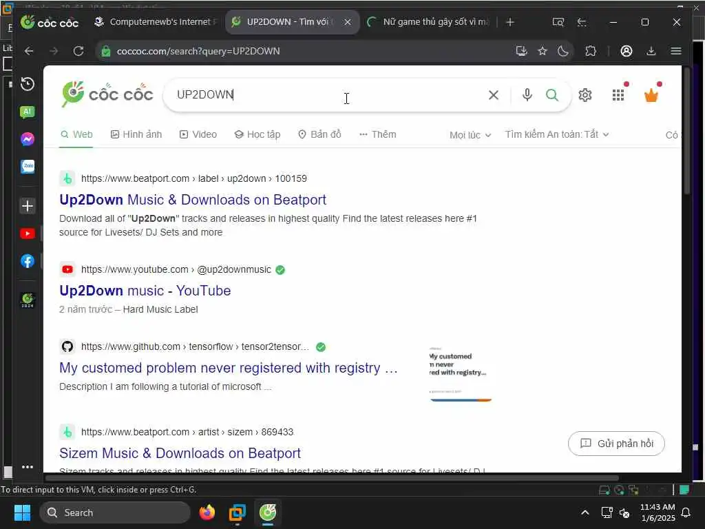The width and height of the screenshot is (705, 529).
Task: Open Zalo from the sidebar
Action: coord(28,167)
